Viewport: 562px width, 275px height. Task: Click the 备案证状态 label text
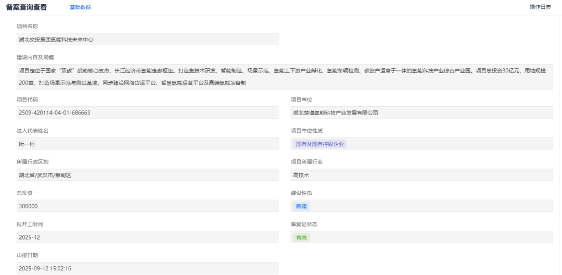point(304,224)
